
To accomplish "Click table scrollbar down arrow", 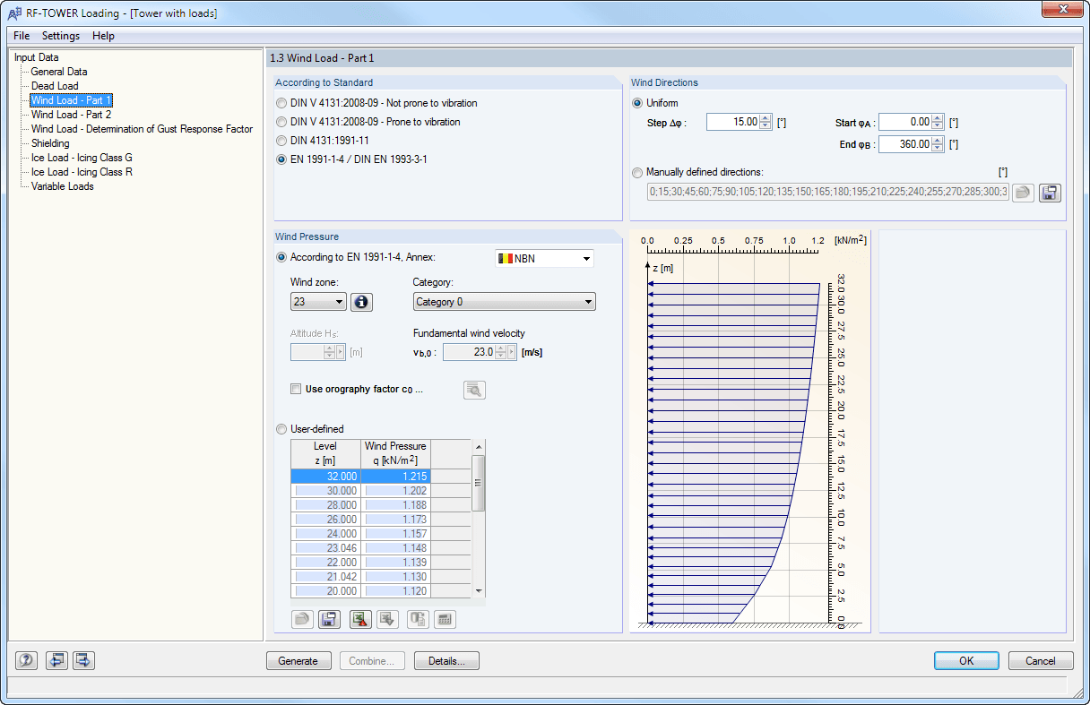I will tap(478, 591).
